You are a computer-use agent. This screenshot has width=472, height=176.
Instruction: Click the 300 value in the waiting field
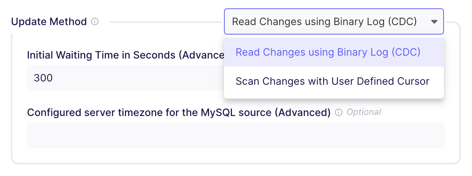tap(43, 78)
